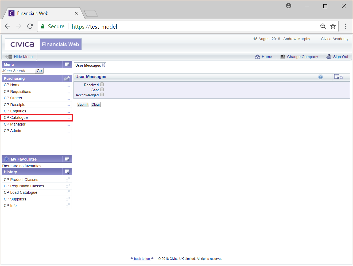Click the Menu panel header window icon

point(67,64)
